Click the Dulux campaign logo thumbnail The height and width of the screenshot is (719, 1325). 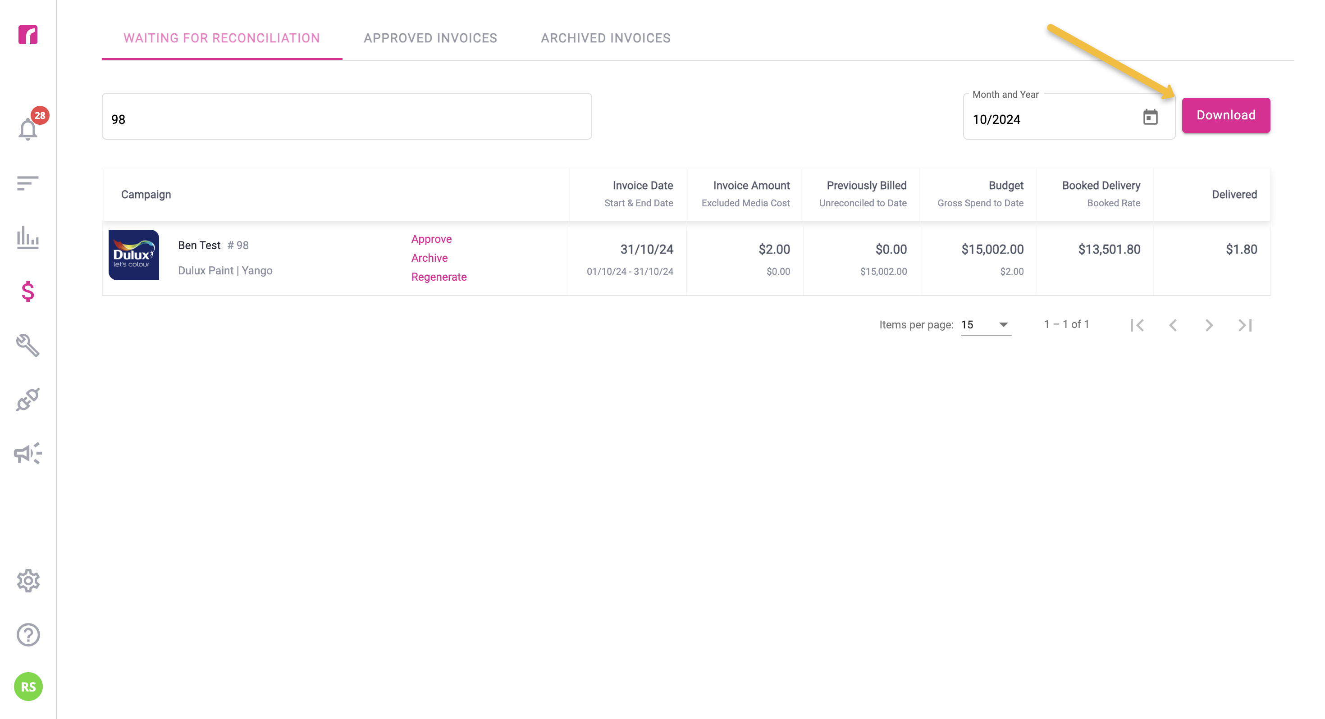[x=134, y=255]
